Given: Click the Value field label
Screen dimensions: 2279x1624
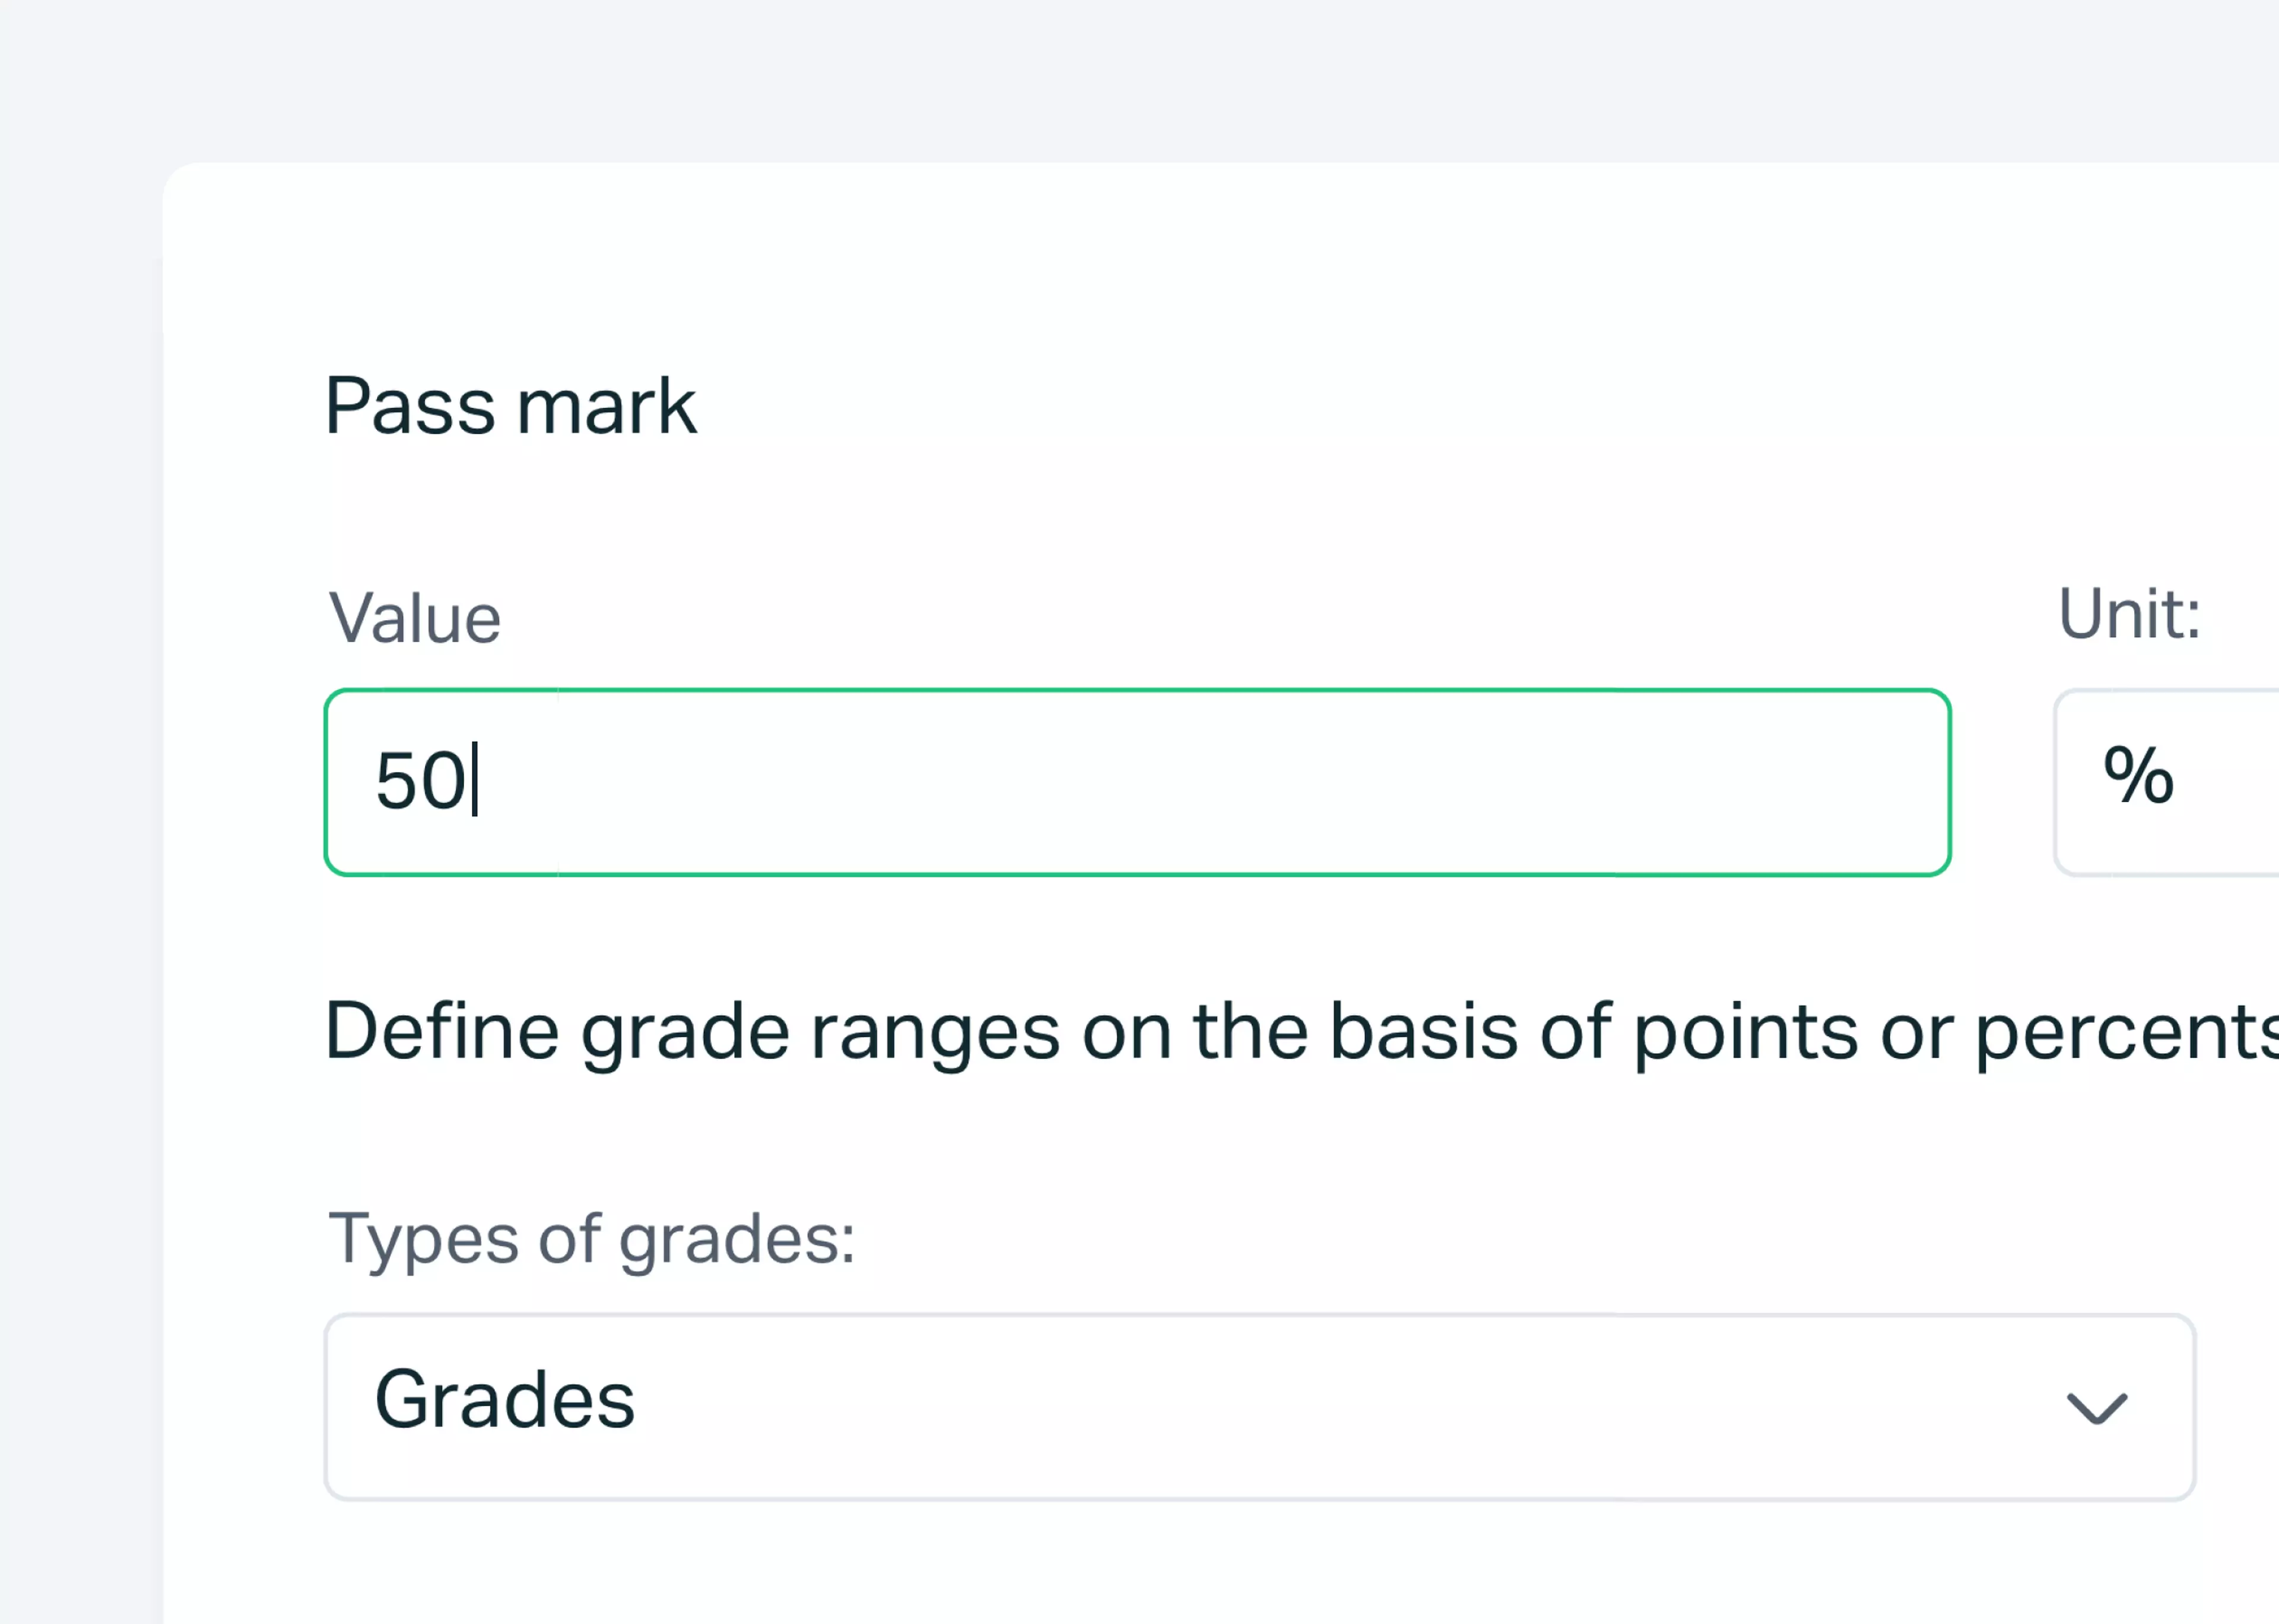Looking at the screenshot, I should pos(414,617).
